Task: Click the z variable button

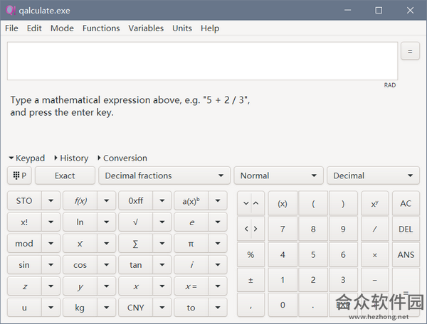Action: tap(24, 286)
